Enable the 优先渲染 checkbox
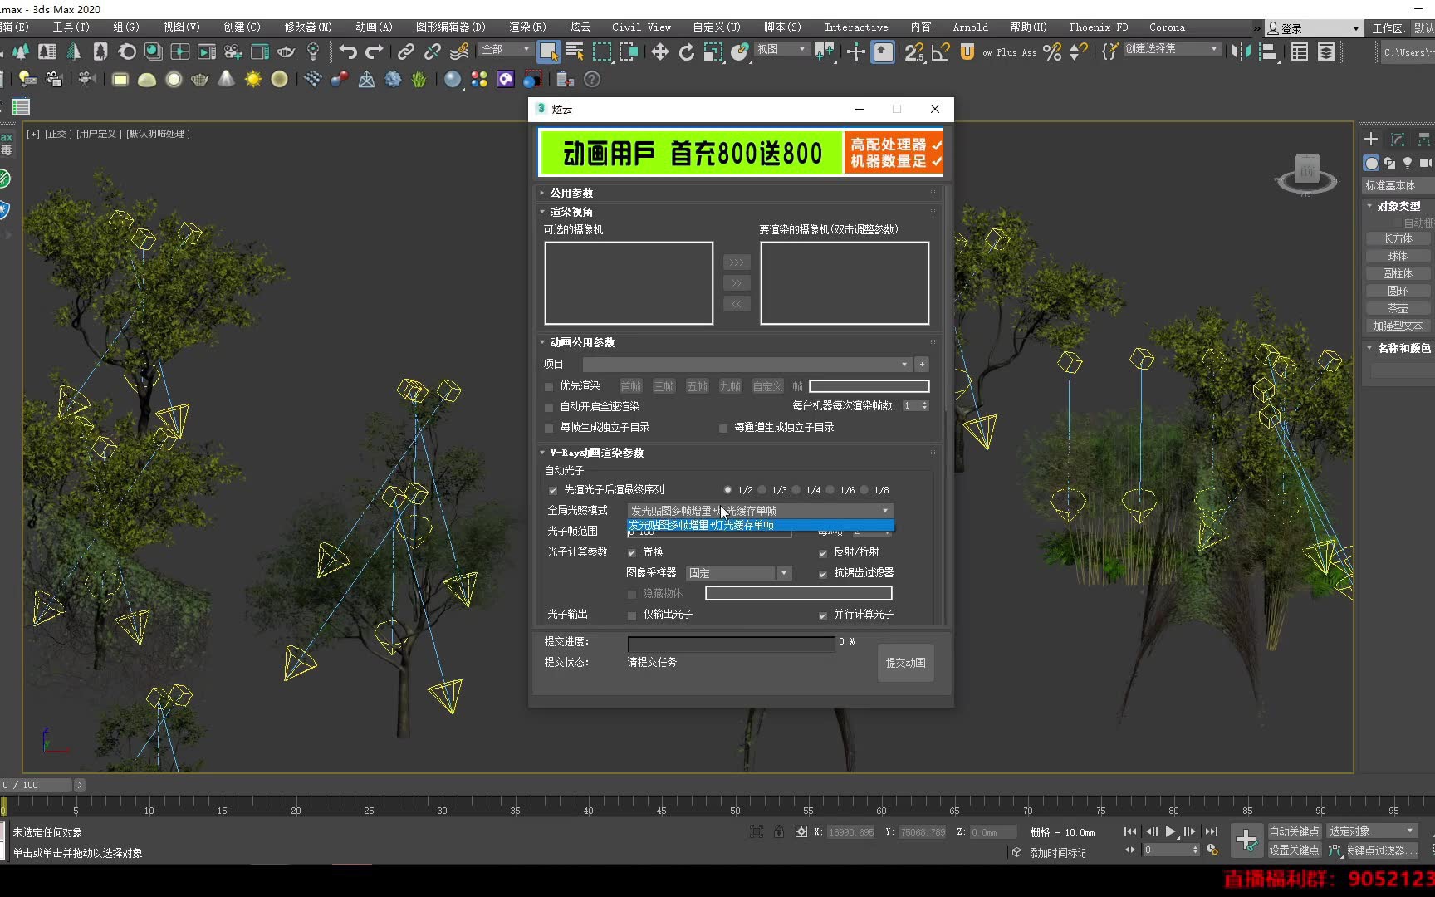1435x897 pixels. 549,386
